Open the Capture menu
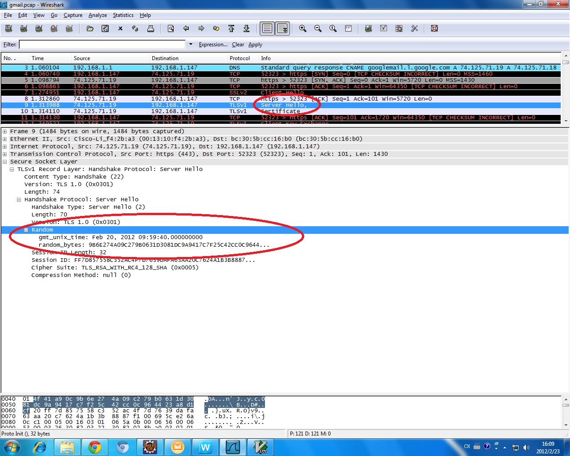Viewport: 570px width, 456px height. [73, 15]
